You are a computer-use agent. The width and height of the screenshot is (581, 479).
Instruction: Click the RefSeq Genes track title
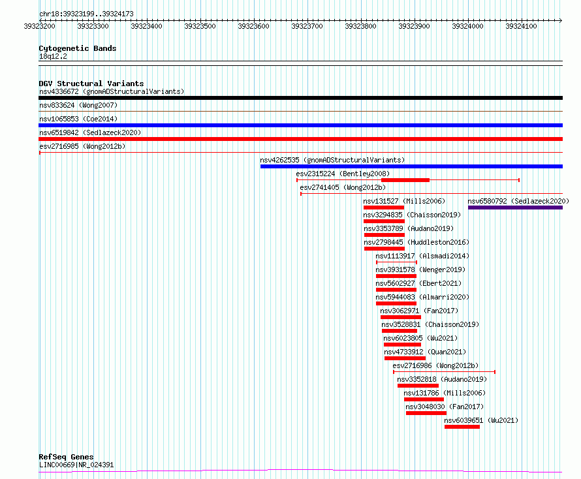click(x=67, y=457)
